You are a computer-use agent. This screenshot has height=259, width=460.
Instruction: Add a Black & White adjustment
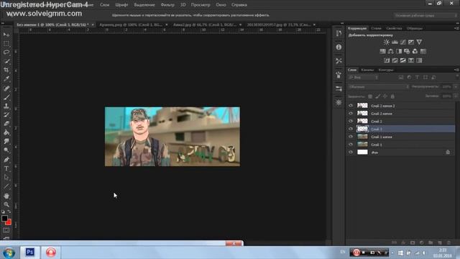point(399,51)
